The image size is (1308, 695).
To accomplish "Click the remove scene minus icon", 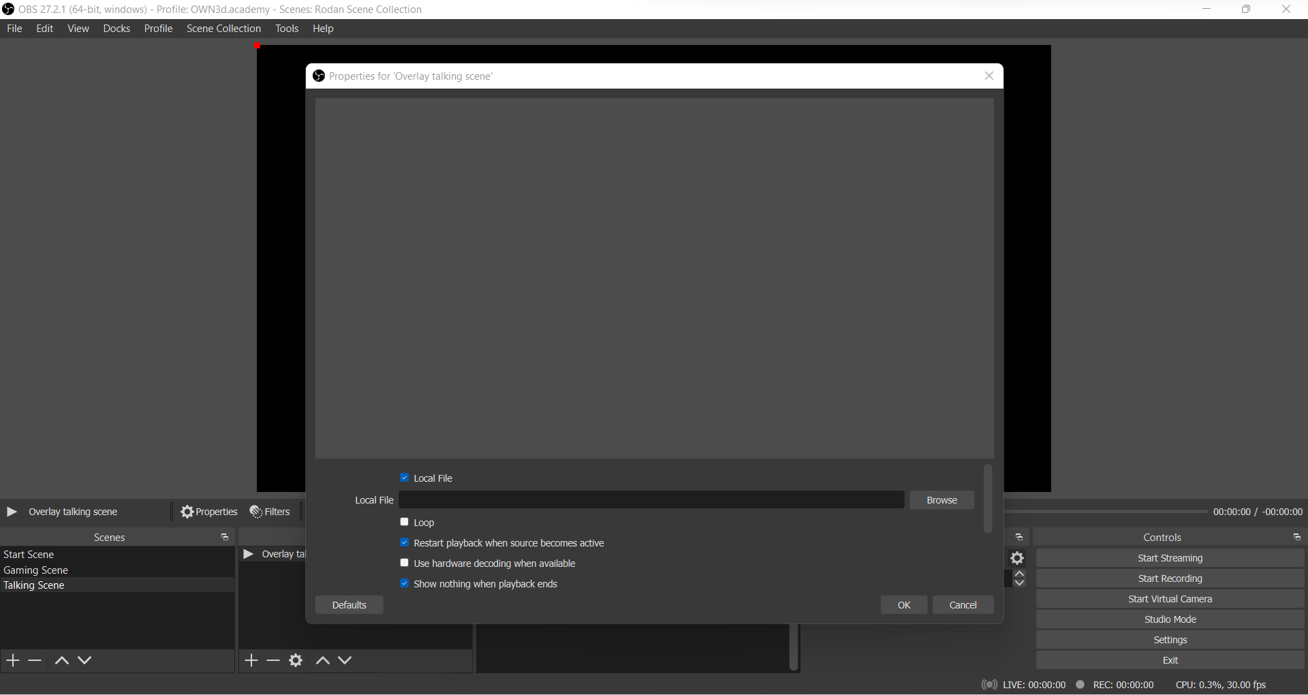I will click(x=35, y=660).
